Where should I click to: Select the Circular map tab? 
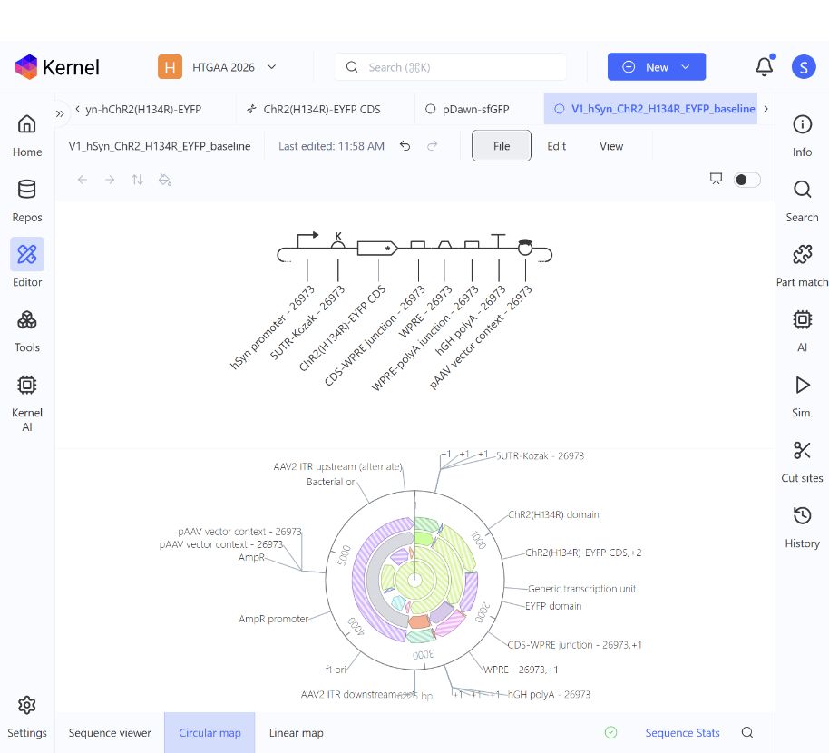[x=210, y=732]
